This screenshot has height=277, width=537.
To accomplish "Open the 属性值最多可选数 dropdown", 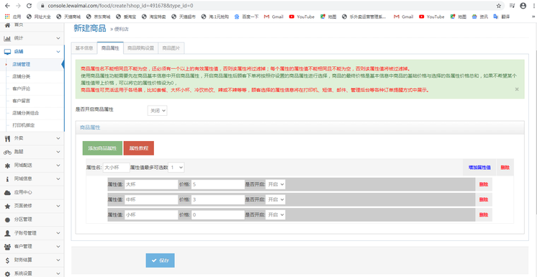I will coord(176,168).
